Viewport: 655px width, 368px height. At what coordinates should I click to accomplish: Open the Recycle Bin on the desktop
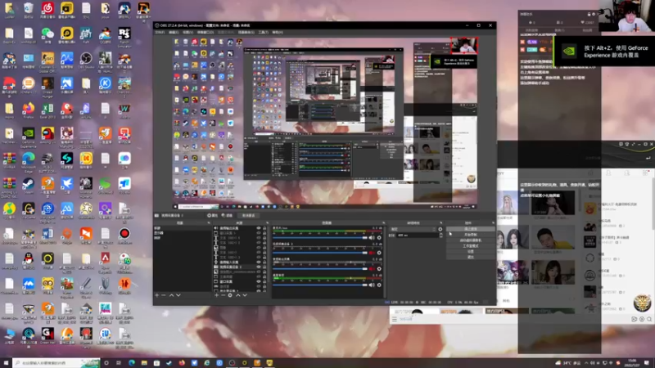[29, 10]
